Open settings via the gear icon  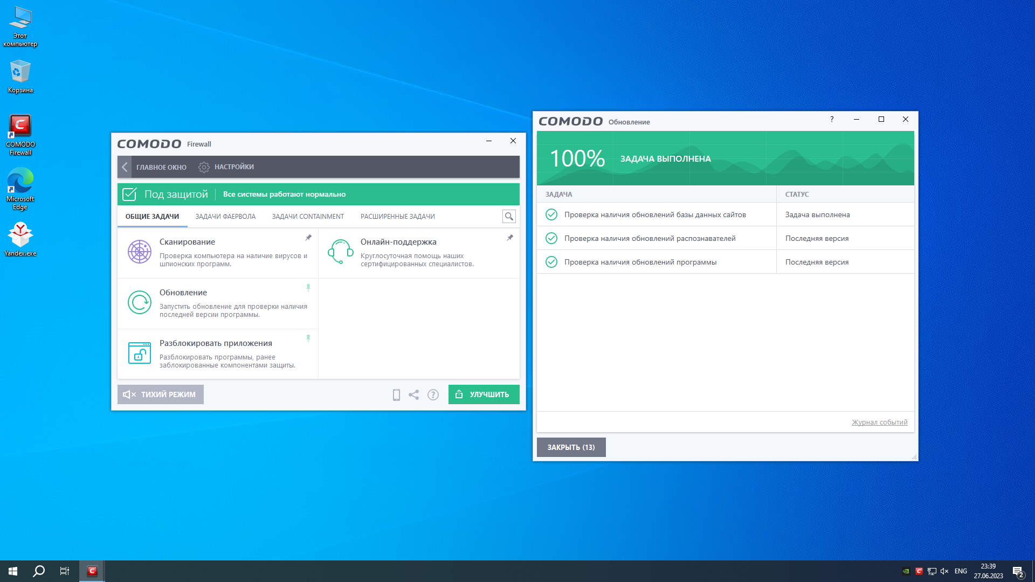(x=204, y=167)
